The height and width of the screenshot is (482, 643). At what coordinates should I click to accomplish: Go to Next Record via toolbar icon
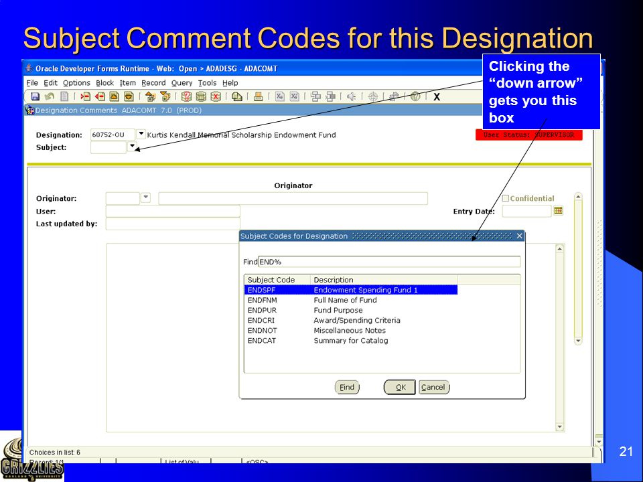pos(129,96)
